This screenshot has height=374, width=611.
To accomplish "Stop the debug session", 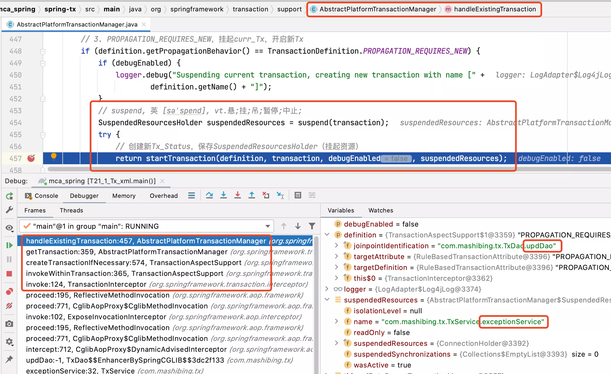I will click(9, 274).
